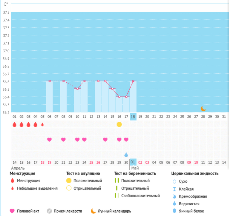Viewport: 230px width, 216px height.
Task: Click the Лунный календарь legend label
Action: pyautogui.click(x=115, y=211)
